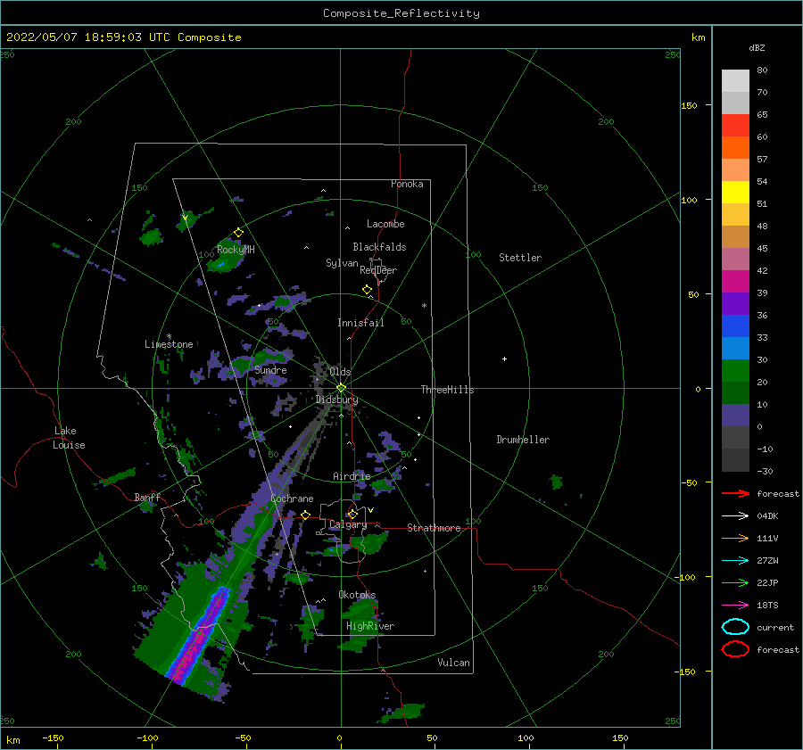Click the cyan 'current' ellipse legend icon
The image size is (803, 750).
point(735,627)
